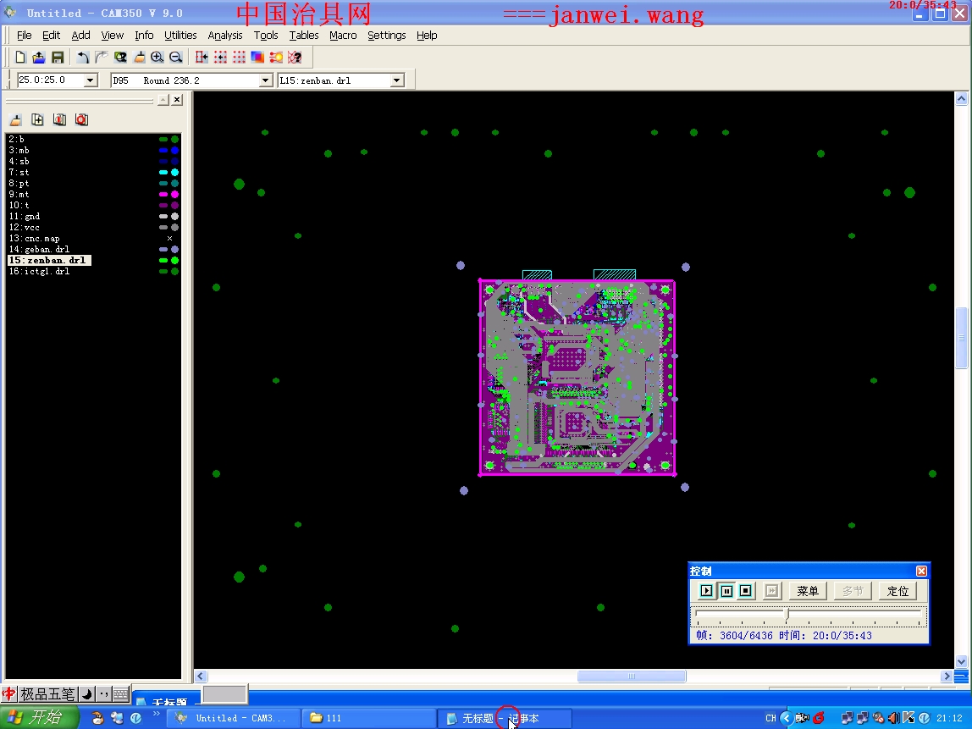Undo the last action via the toolbar arrow
The image size is (972, 729).
pyautogui.click(x=82, y=57)
